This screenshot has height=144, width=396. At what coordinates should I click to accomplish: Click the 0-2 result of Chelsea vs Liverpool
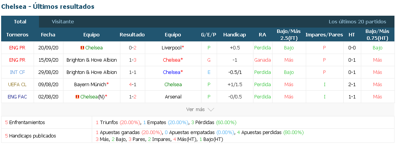(133, 48)
